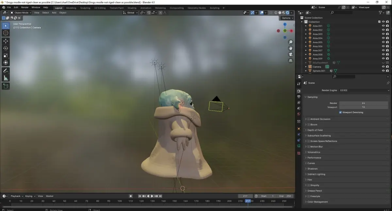The height and width of the screenshot is (211, 392).
Task: Open the timeline Playback menu
Action: pos(17,196)
